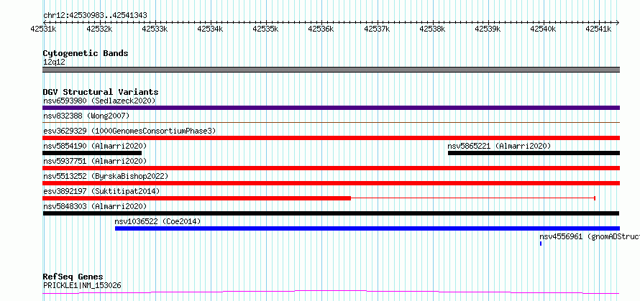Open the nsv5513252 (ByrskaBishop2022) label
This screenshot has width=640, height=301.
click(106, 176)
